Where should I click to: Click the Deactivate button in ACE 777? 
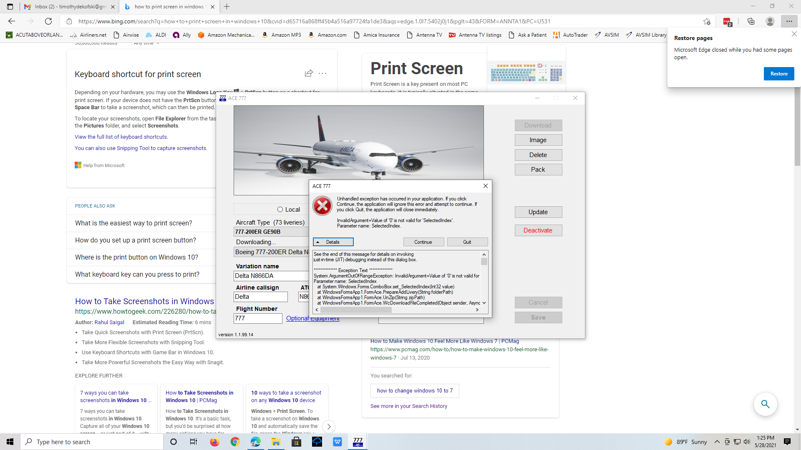(x=538, y=230)
